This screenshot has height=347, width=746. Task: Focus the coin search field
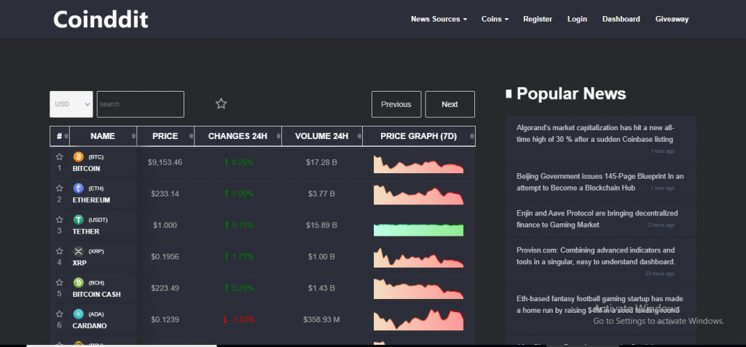pyautogui.click(x=141, y=104)
